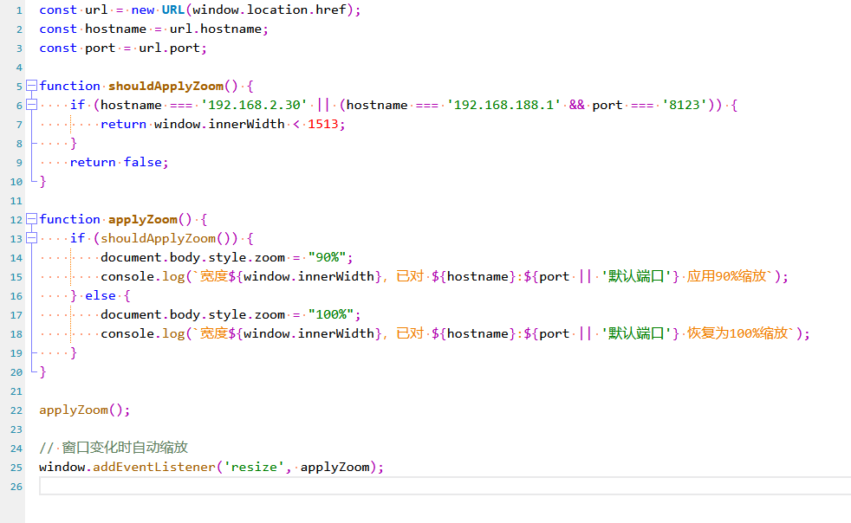Viewport: 851px width, 523px height.
Task: Collapse the if block on line 6
Action: 32,105
